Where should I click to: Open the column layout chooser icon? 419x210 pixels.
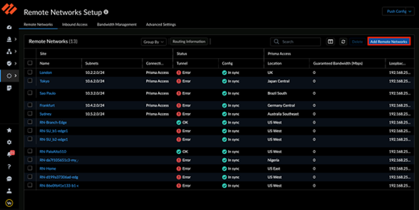pyautogui.click(x=331, y=42)
